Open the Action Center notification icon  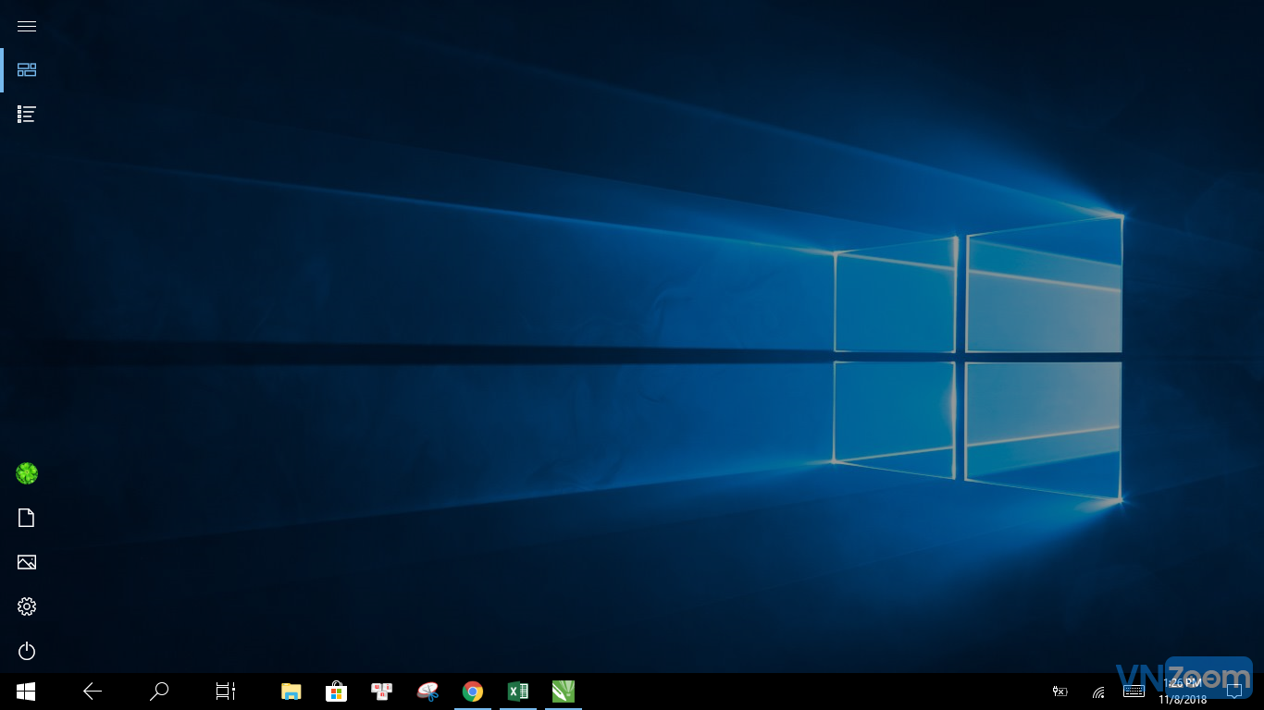tap(1234, 691)
